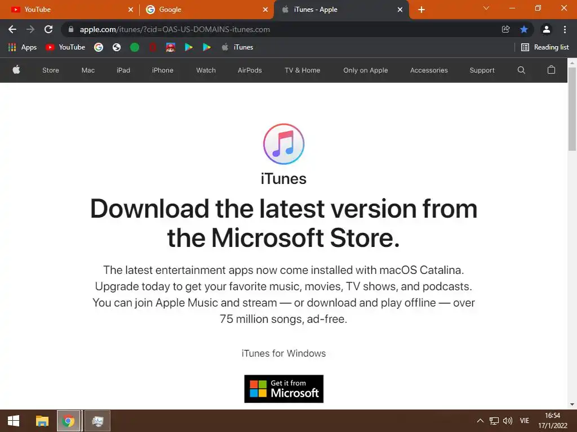Open the green circle bookmark
This screenshot has width=577, height=432.
(135, 47)
